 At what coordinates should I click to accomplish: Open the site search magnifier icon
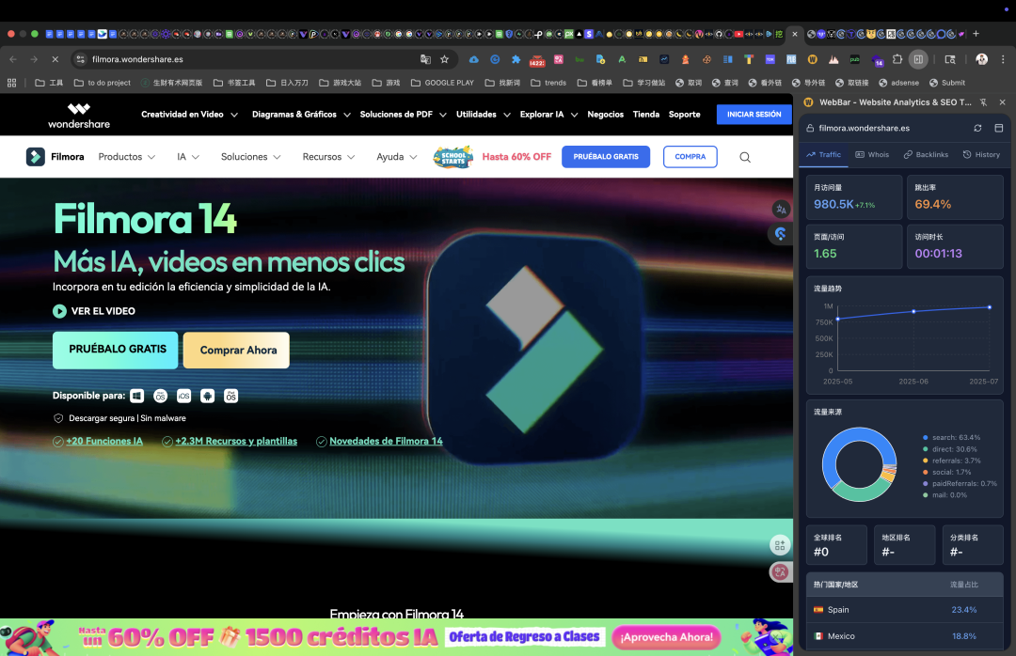pyautogui.click(x=745, y=157)
